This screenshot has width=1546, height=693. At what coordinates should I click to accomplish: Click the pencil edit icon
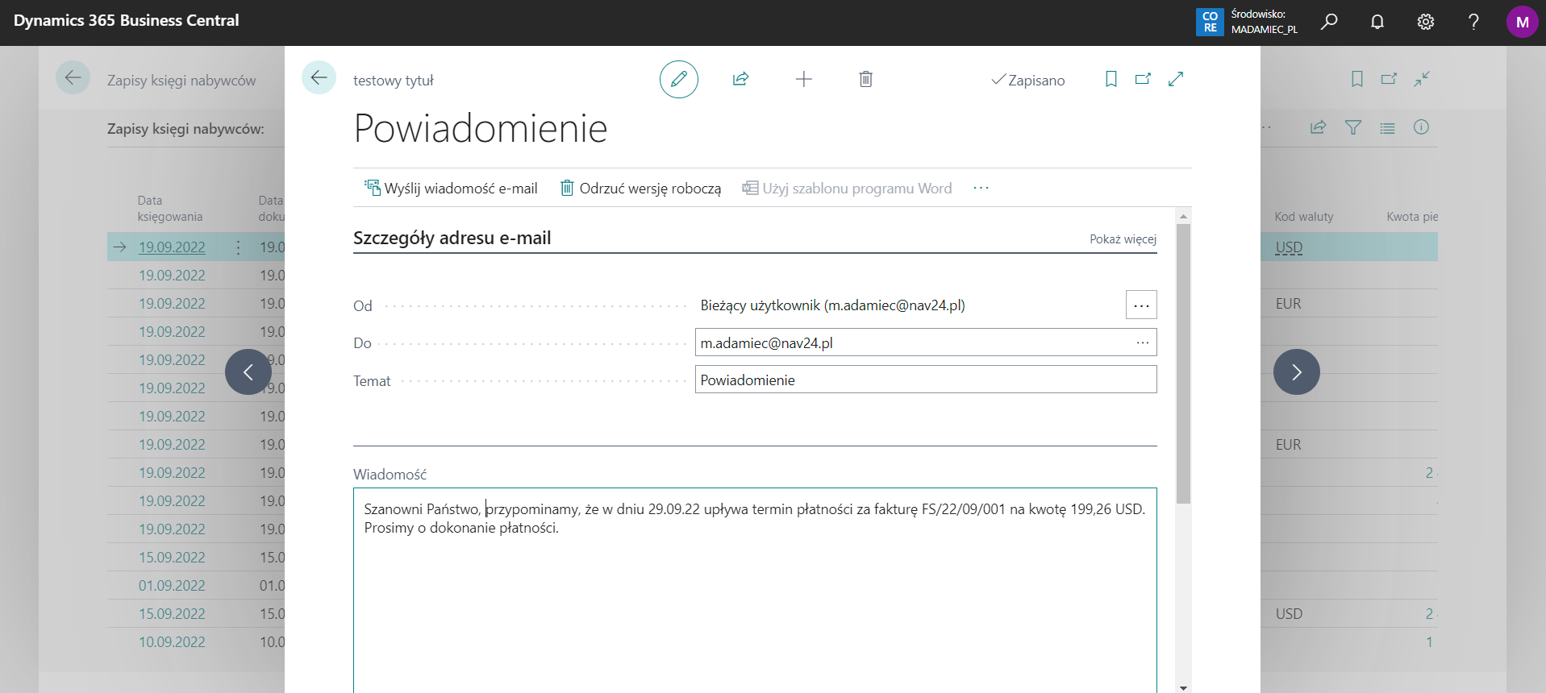point(678,79)
